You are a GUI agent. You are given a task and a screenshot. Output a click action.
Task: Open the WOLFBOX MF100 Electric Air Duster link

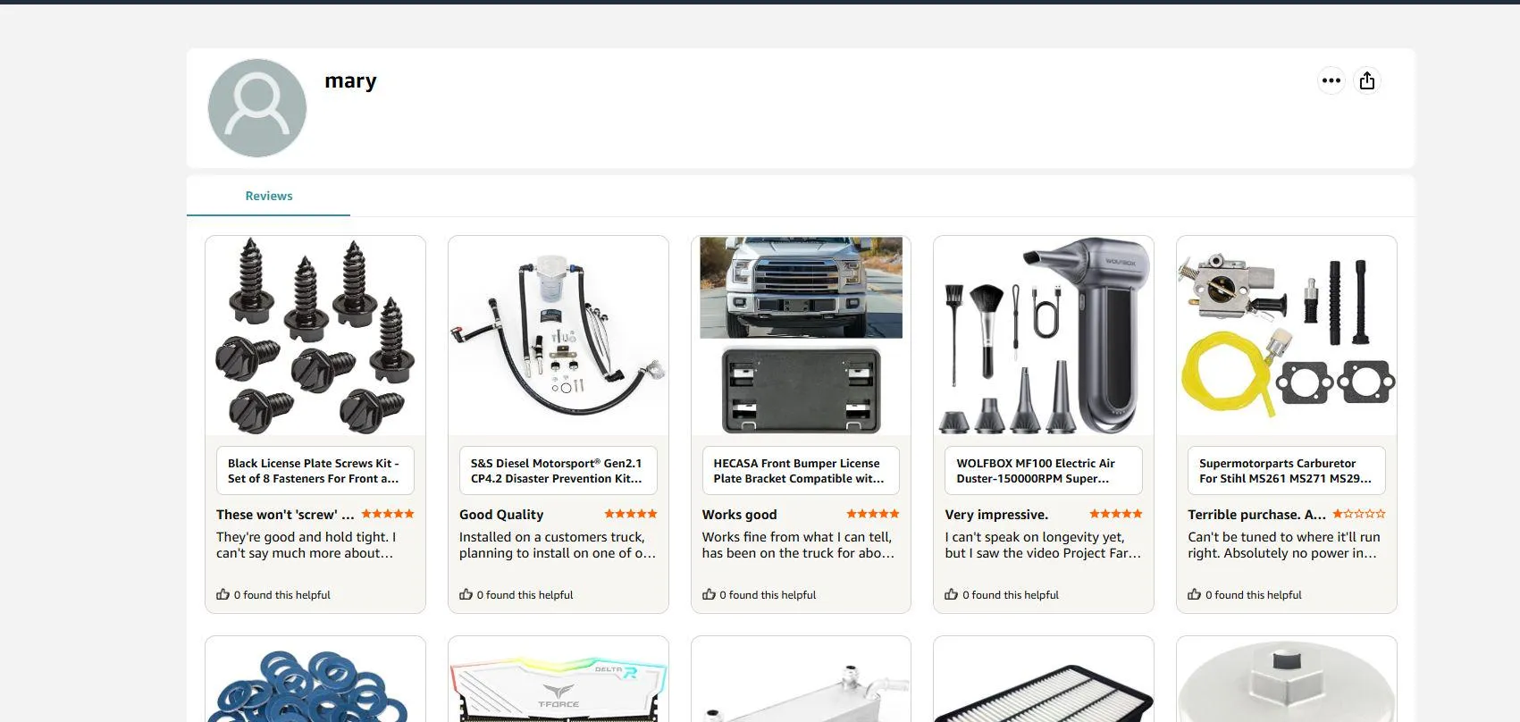tap(1044, 471)
